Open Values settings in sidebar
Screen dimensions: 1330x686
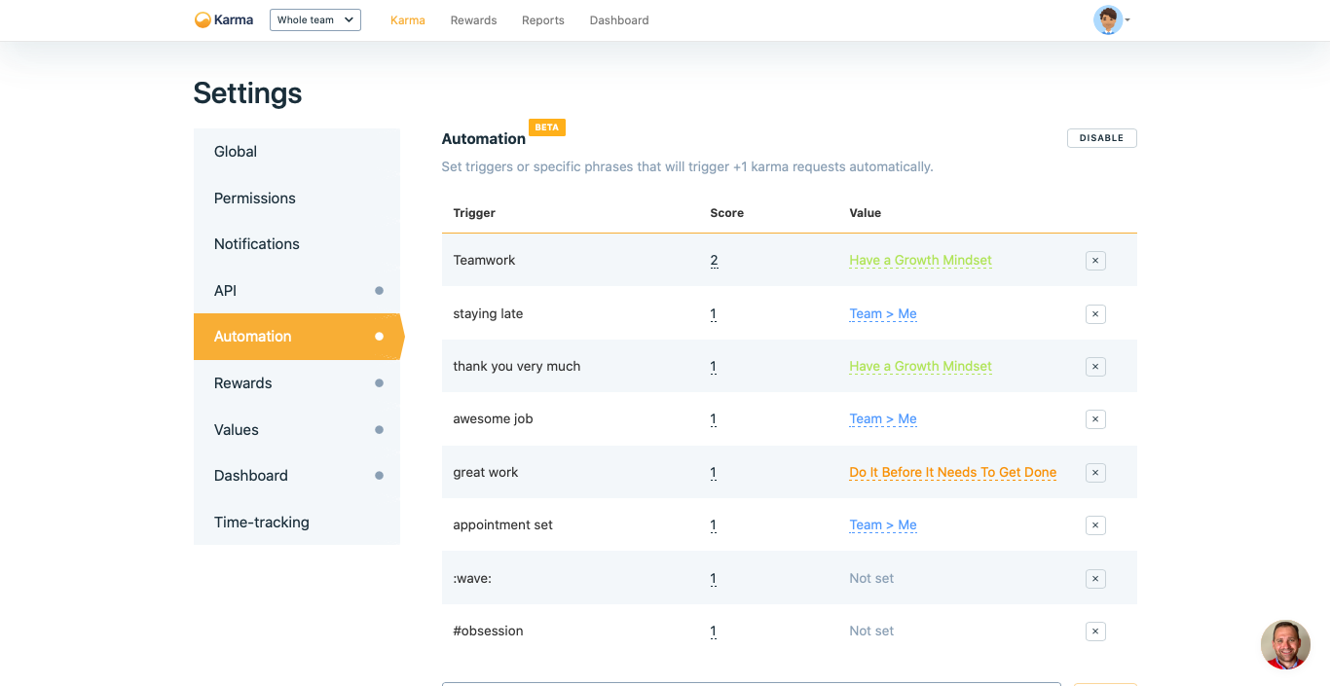pyautogui.click(x=297, y=429)
